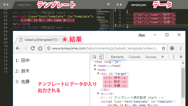This screenshot has height=106, width=188.
Task: Close the DevTools panel
Action: [x=181, y=57]
